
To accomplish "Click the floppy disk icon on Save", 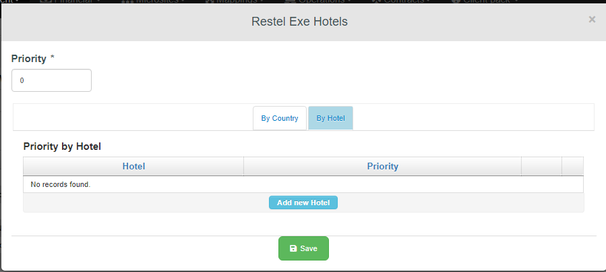I will pos(293,248).
